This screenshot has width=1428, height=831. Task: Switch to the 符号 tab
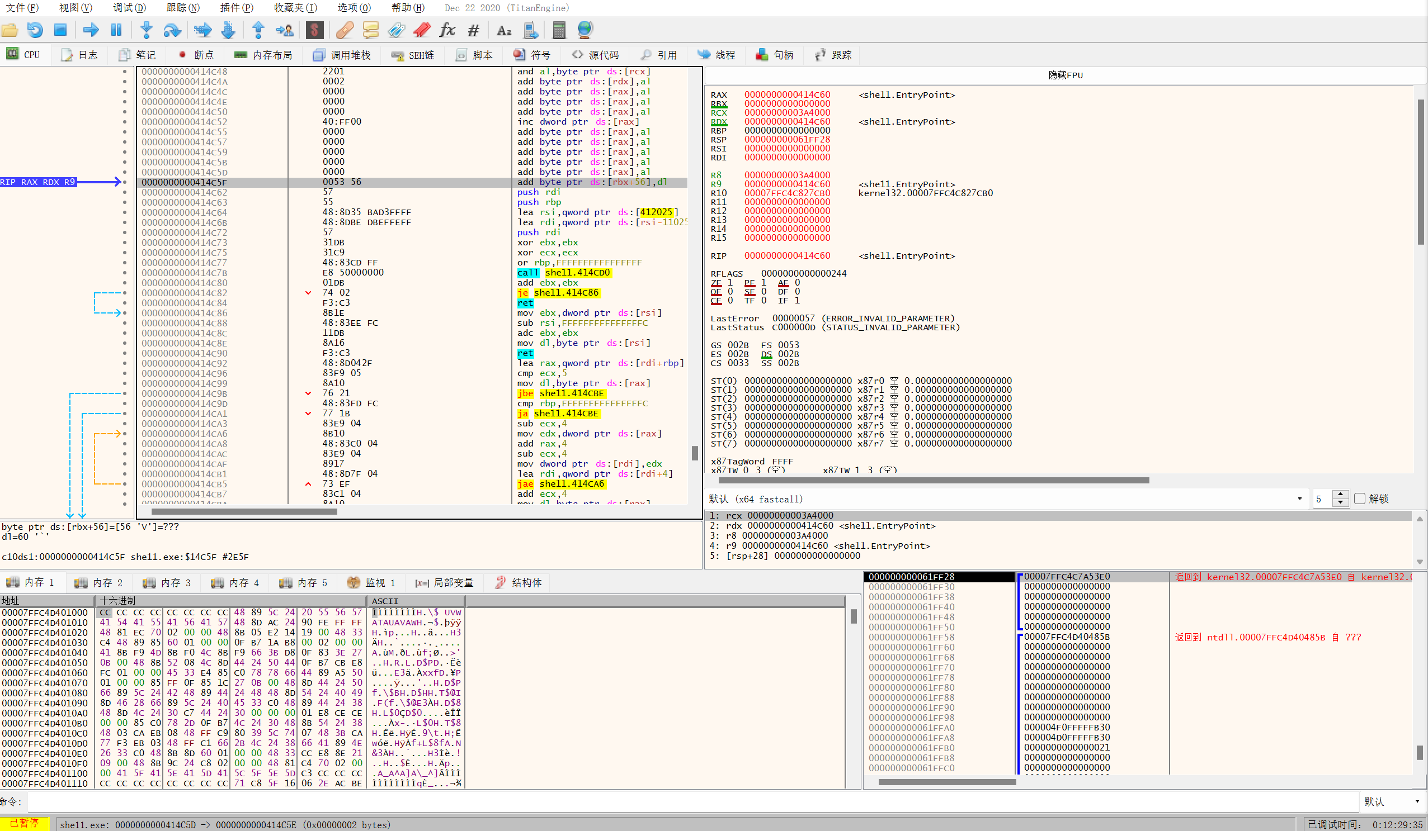point(532,55)
